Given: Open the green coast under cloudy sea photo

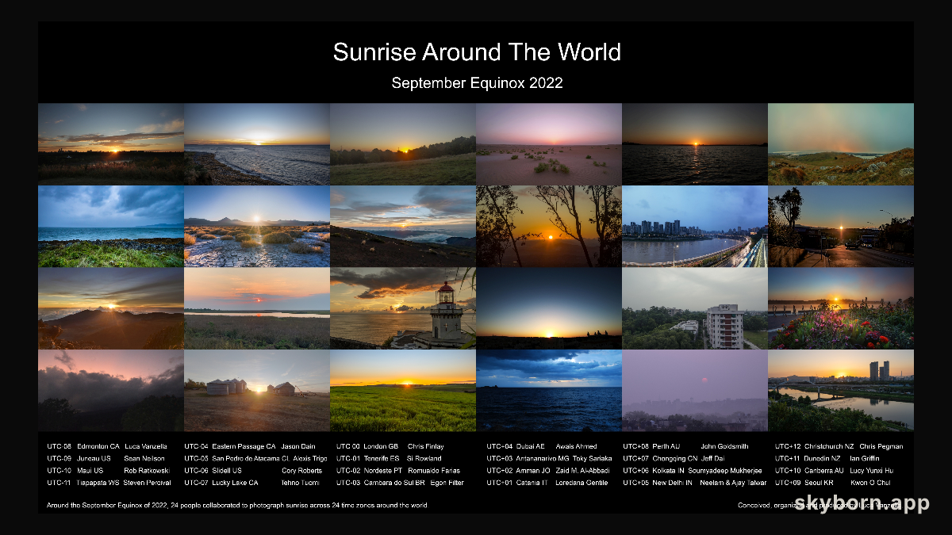Looking at the screenshot, I should 111,226.
